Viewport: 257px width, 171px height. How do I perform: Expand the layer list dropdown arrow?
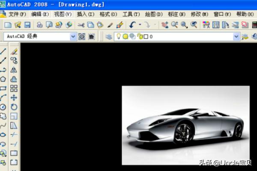click(x=236, y=36)
